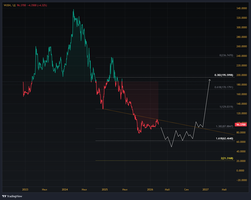
Task: Click the 80.0000 price axis label
Action: 241,133
